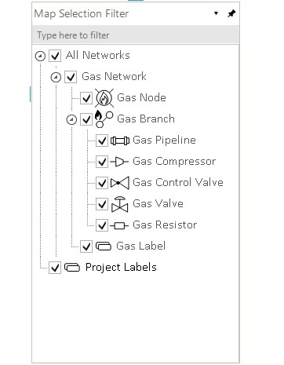Click the Gas Branch icon
Screen dimensions: 284x365
pos(104,119)
